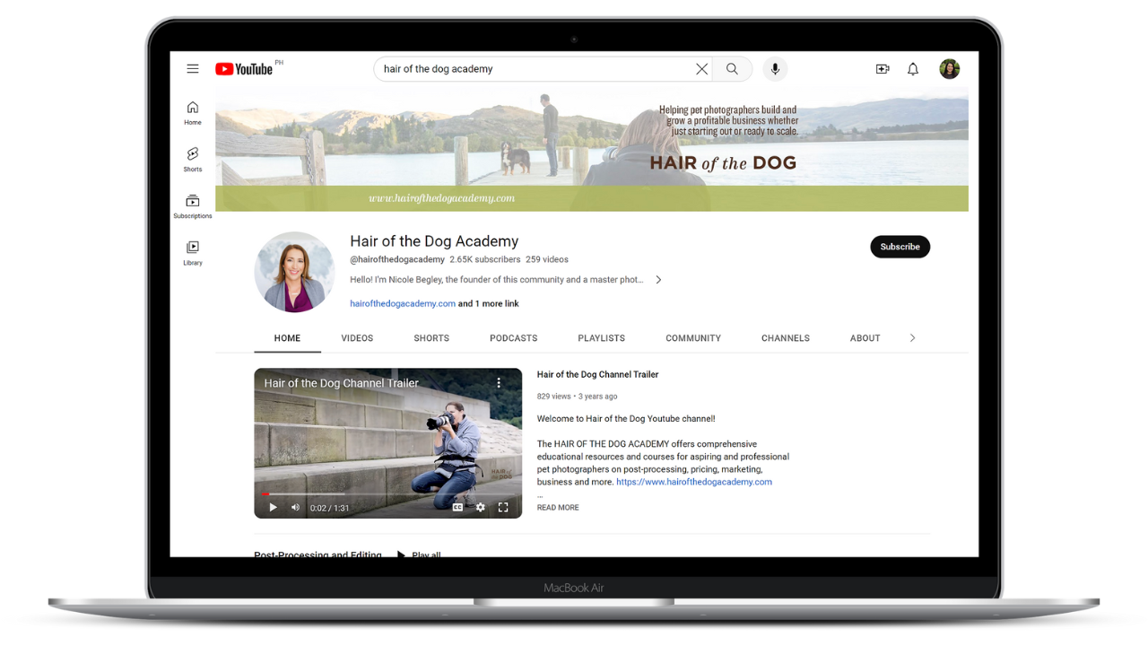This screenshot has height=646, width=1148.
Task: Open the account avatar menu
Action: click(x=950, y=69)
